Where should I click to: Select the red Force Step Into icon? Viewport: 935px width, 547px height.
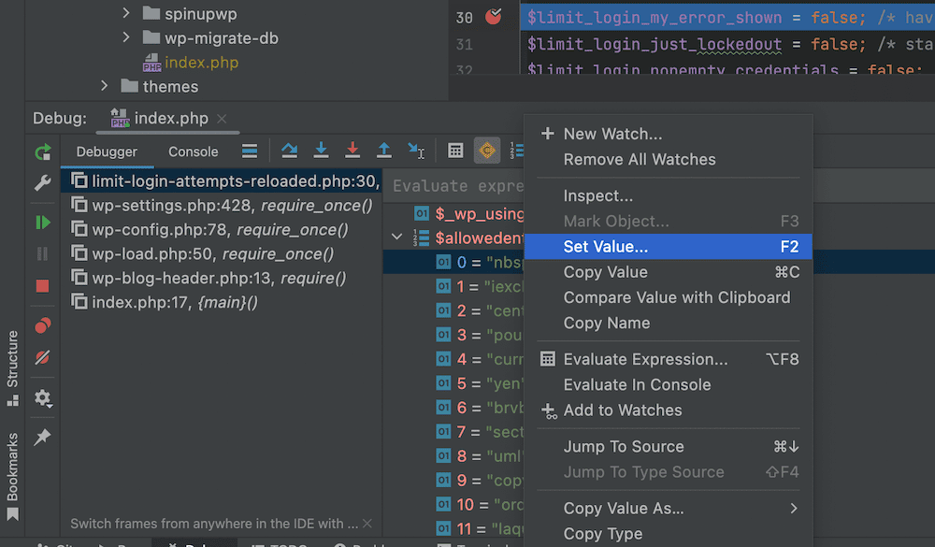tap(351, 150)
